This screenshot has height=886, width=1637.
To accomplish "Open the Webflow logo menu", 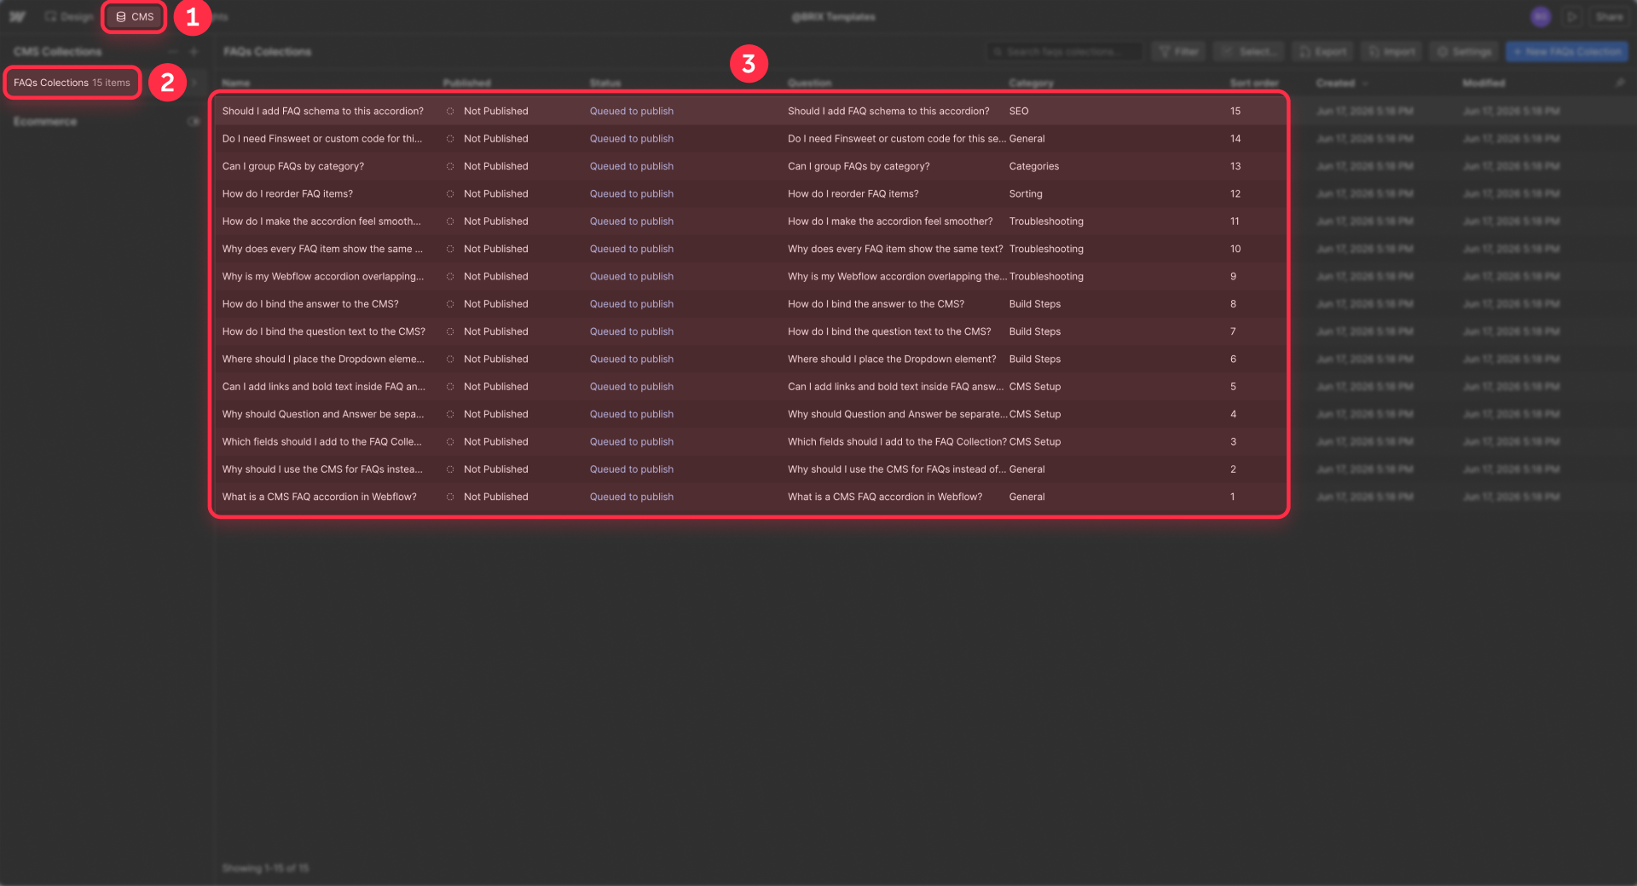I will point(17,17).
